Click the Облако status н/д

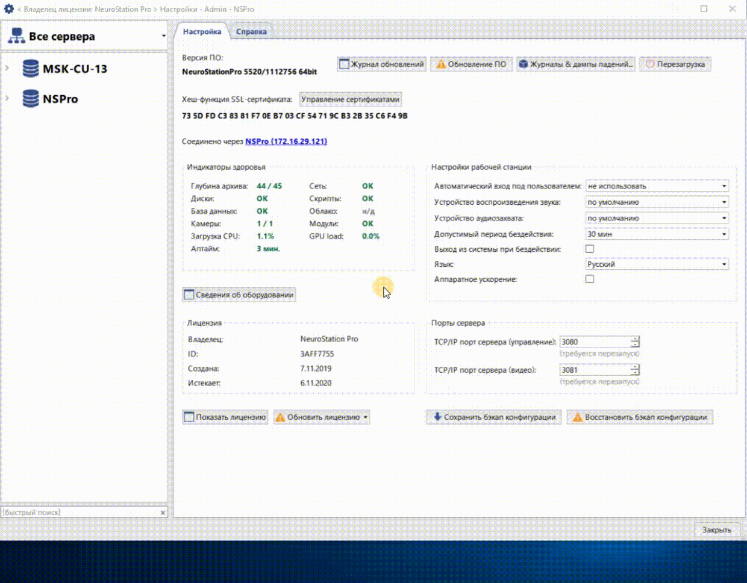pos(368,211)
